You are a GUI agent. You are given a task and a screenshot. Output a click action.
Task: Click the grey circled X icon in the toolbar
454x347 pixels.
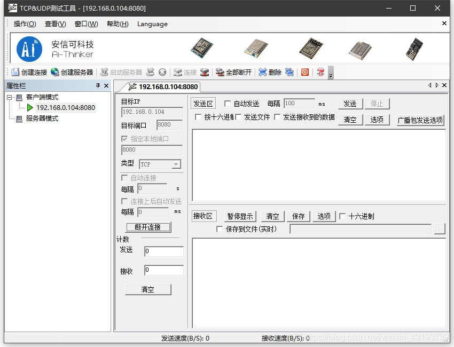(162, 72)
